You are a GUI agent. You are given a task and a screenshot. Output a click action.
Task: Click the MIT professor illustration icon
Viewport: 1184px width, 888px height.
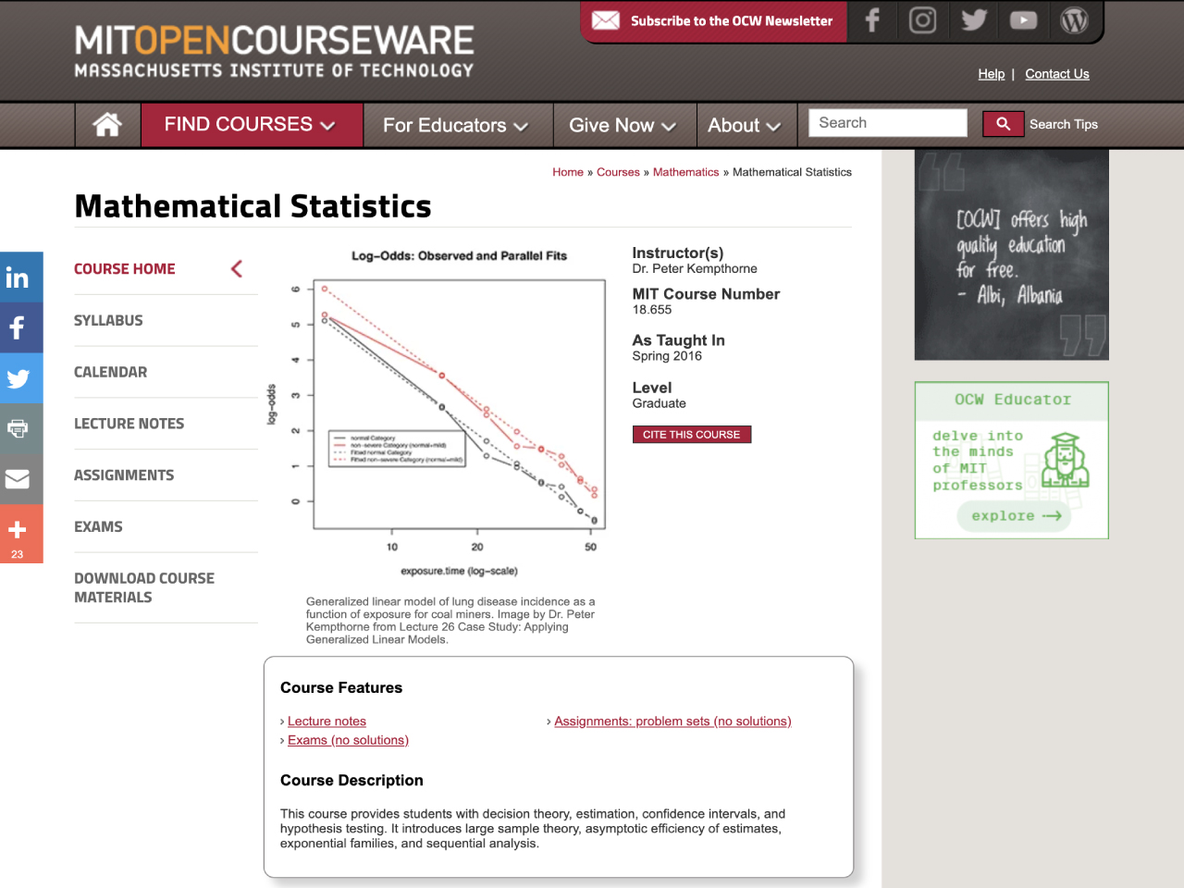coord(1065,460)
